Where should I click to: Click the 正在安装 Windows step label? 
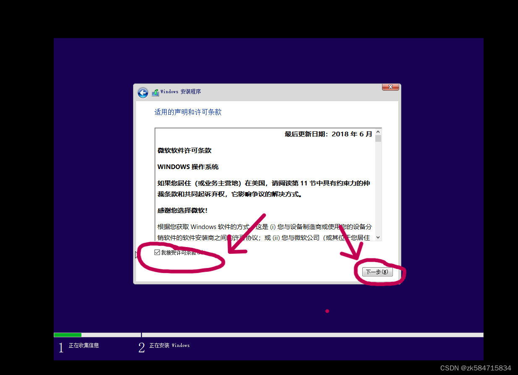pos(170,346)
